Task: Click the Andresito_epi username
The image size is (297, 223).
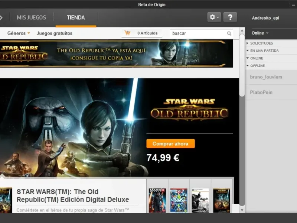Action: [x=265, y=18]
